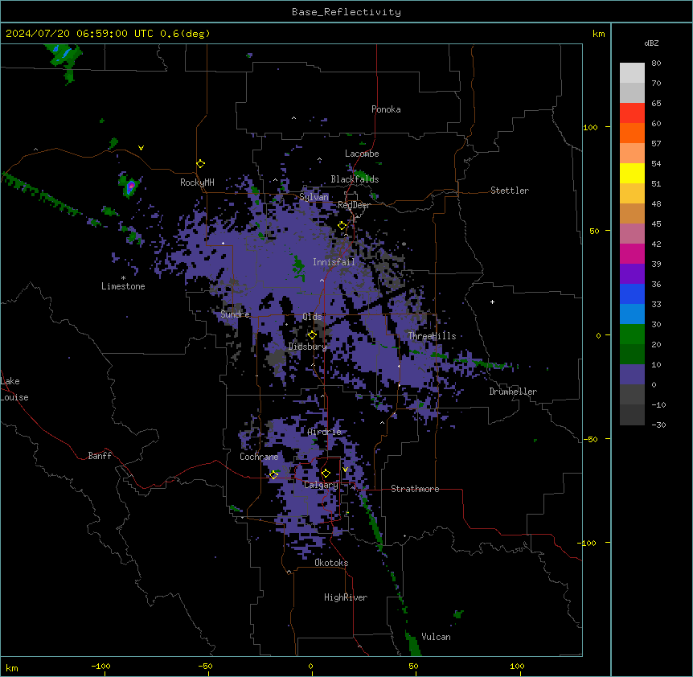Select the slate purple 0-10 dBZ legend color
This screenshot has width=693, height=677.
[x=632, y=375]
